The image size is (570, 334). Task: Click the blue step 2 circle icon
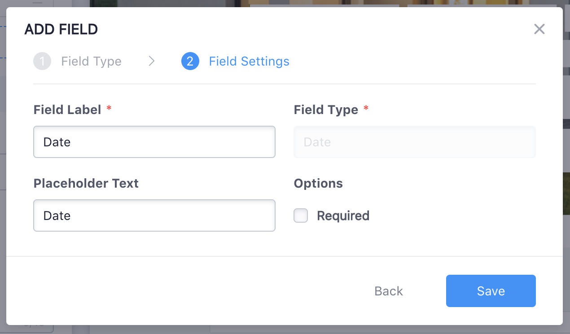point(190,61)
